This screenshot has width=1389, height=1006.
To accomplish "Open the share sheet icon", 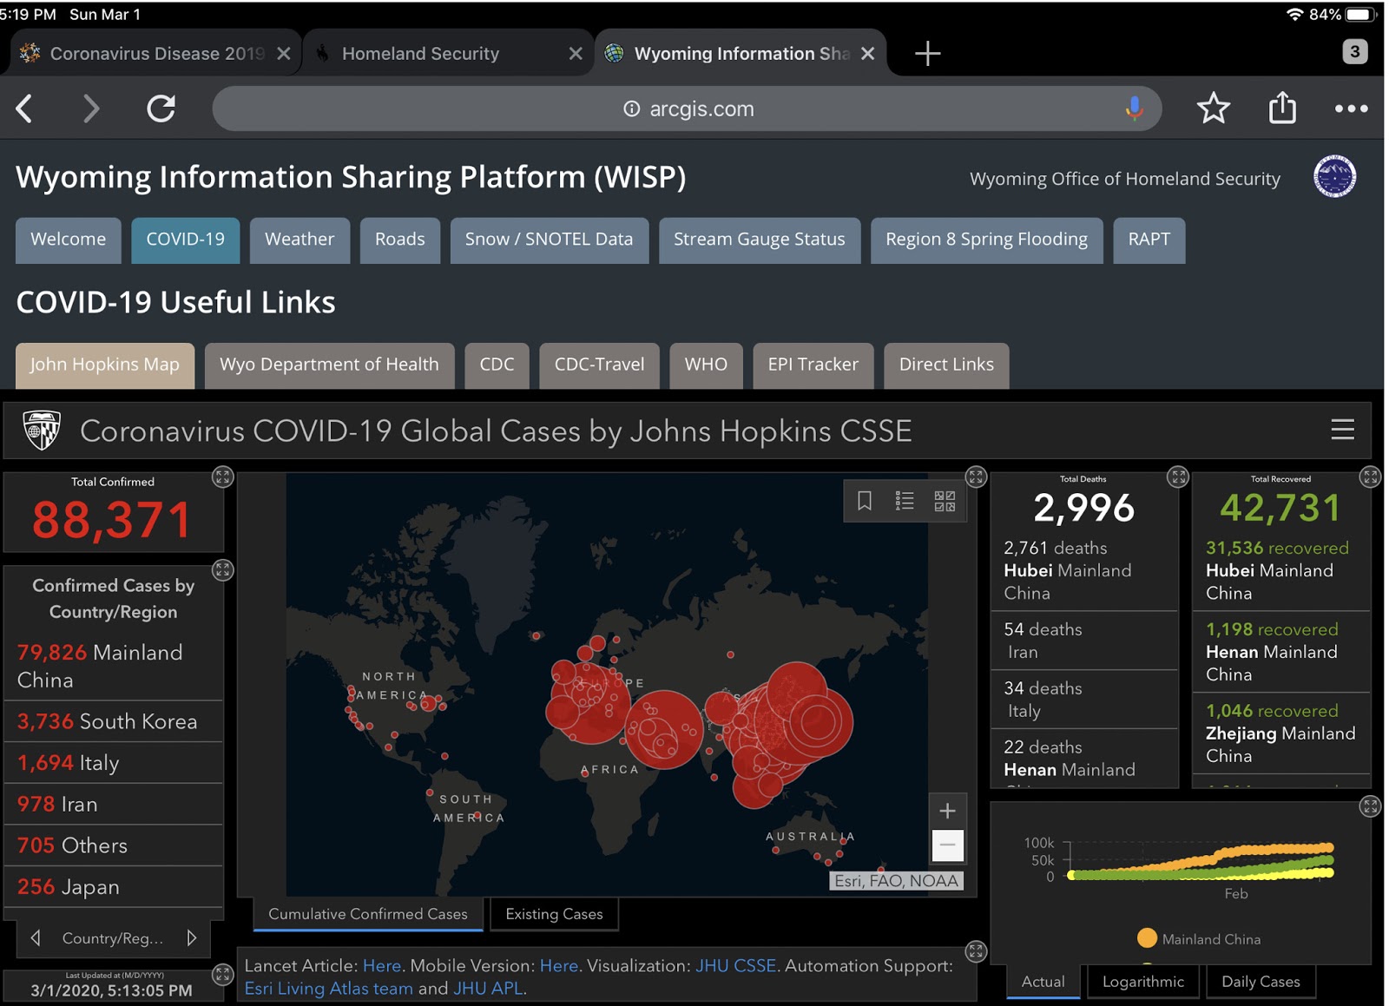I will 1282,108.
